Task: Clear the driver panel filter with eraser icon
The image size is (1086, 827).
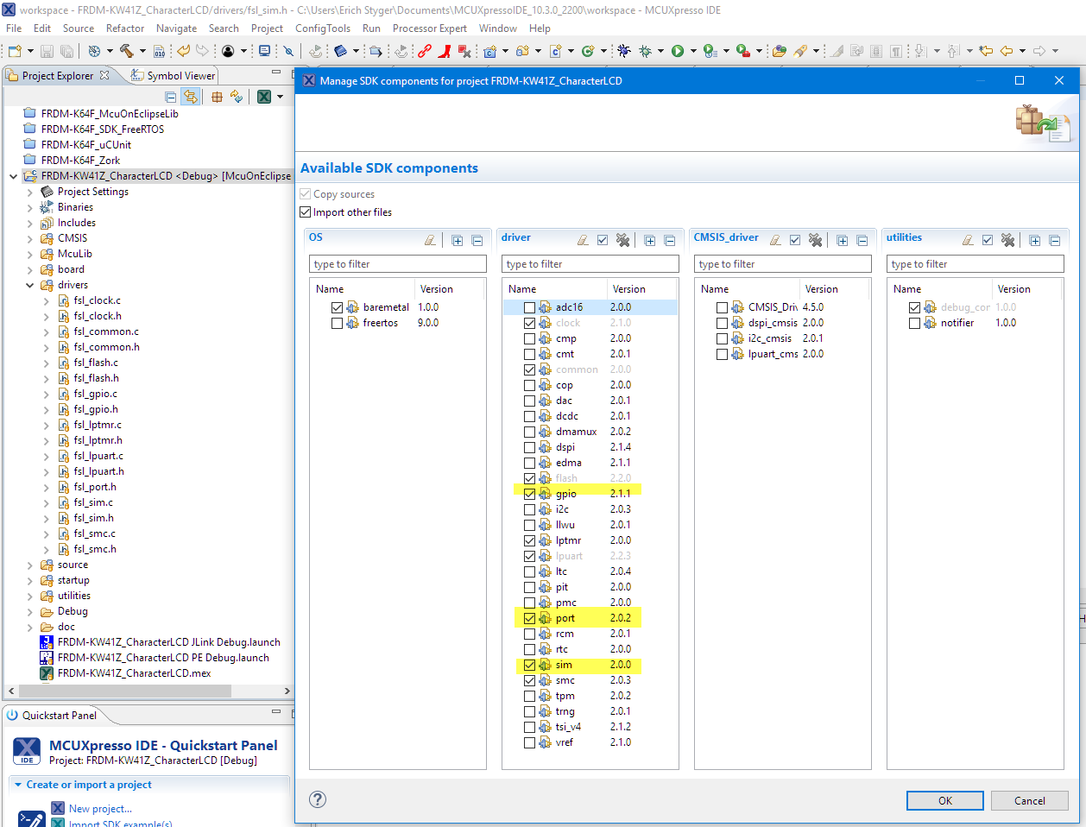Action: pyautogui.click(x=583, y=240)
